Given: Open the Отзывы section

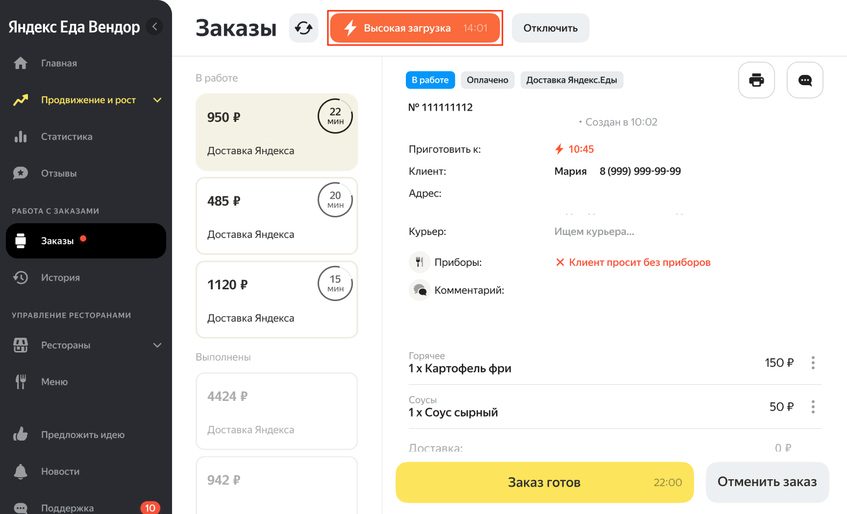Looking at the screenshot, I should [59, 173].
